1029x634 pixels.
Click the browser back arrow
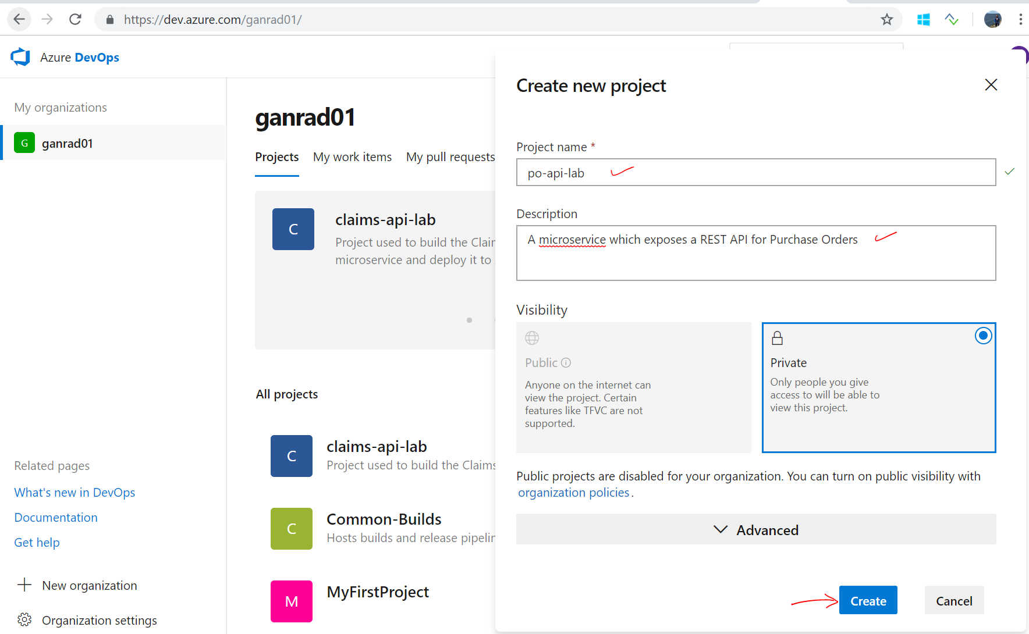pyautogui.click(x=19, y=19)
